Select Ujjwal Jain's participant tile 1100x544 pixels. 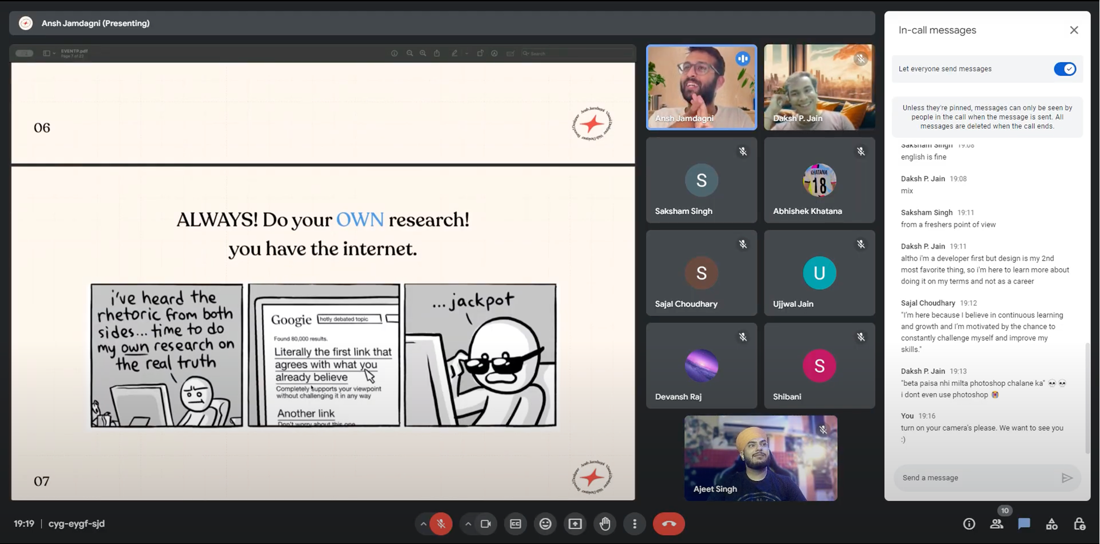point(819,273)
